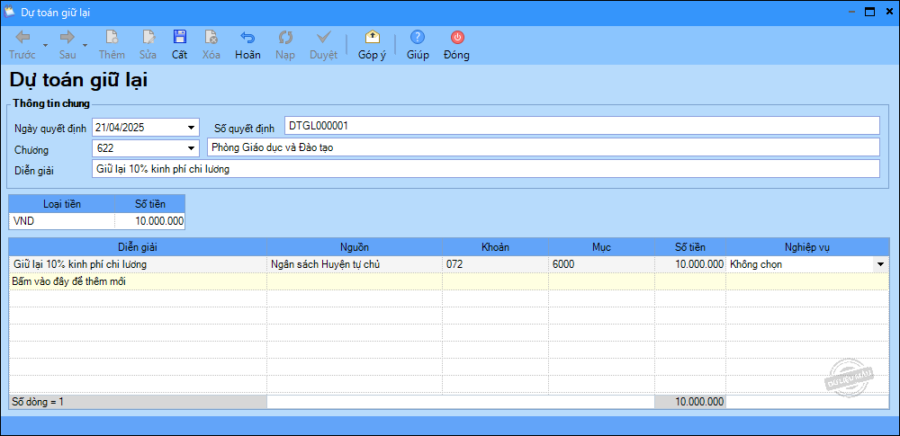This screenshot has width=900, height=436.
Task: Go to previous record with Trước arrow
Action: pos(22,38)
